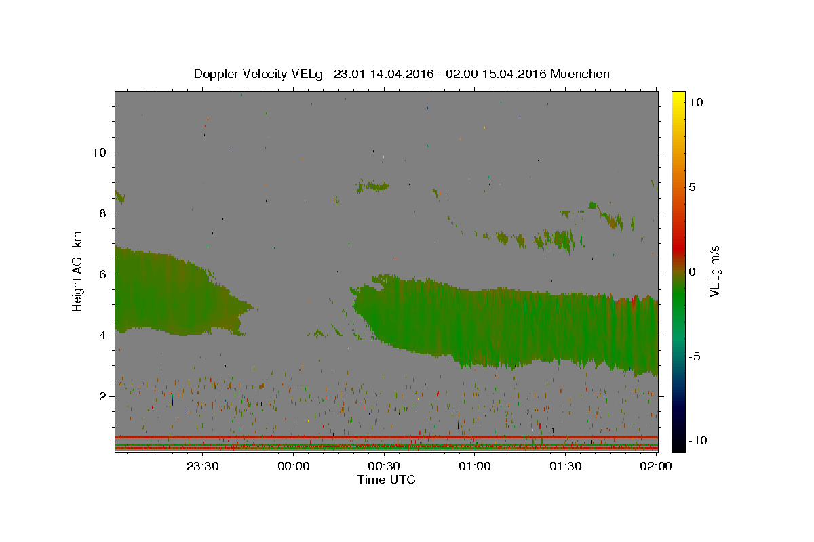Click the colorbar label 5
This screenshot has width=814, height=542.
pos(692,187)
